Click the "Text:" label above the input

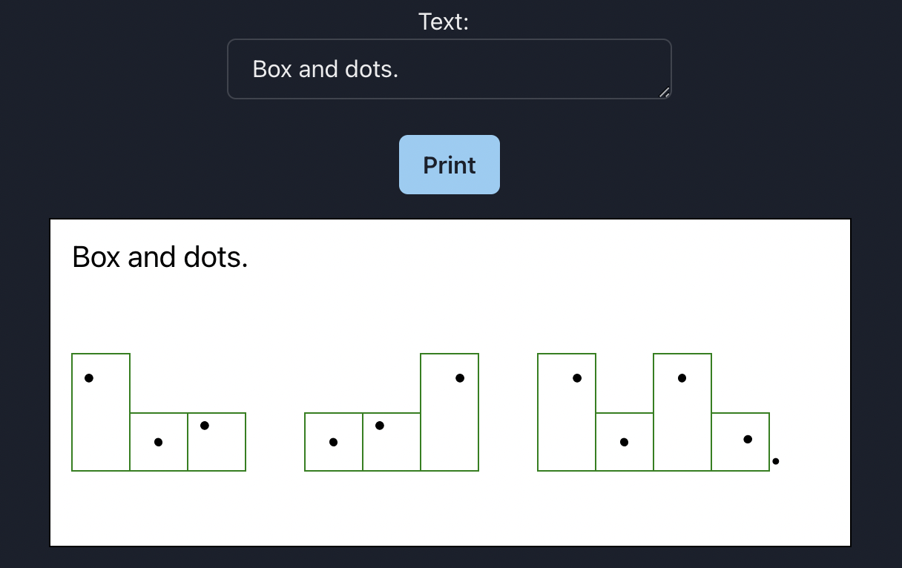pos(443,22)
